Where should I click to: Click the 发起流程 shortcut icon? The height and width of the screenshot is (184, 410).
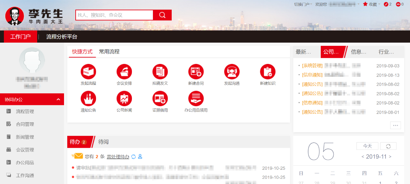88,72
